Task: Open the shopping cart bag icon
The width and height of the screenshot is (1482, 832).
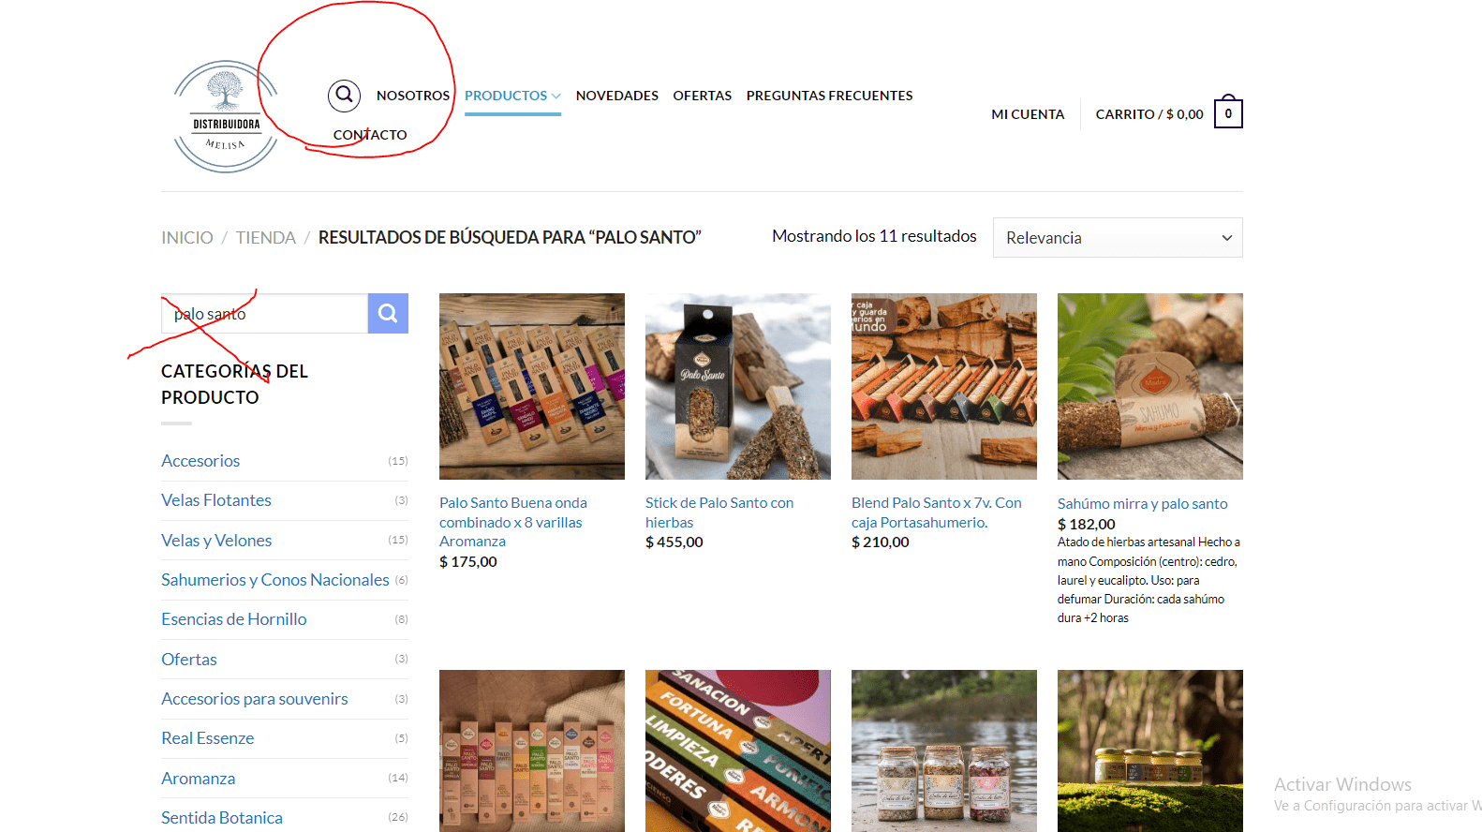Action: pos(1228,112)
